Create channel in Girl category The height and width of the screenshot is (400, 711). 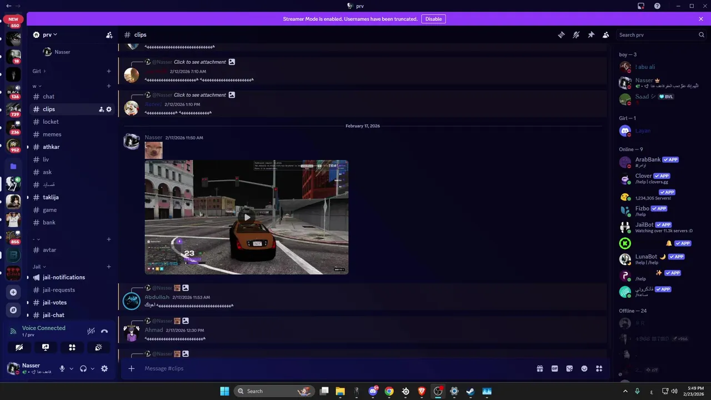click(109, 71)
